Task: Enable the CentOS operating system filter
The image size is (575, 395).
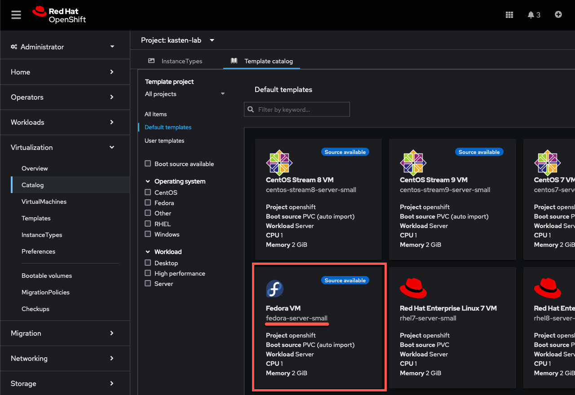Action: click(x=148, y=192)
